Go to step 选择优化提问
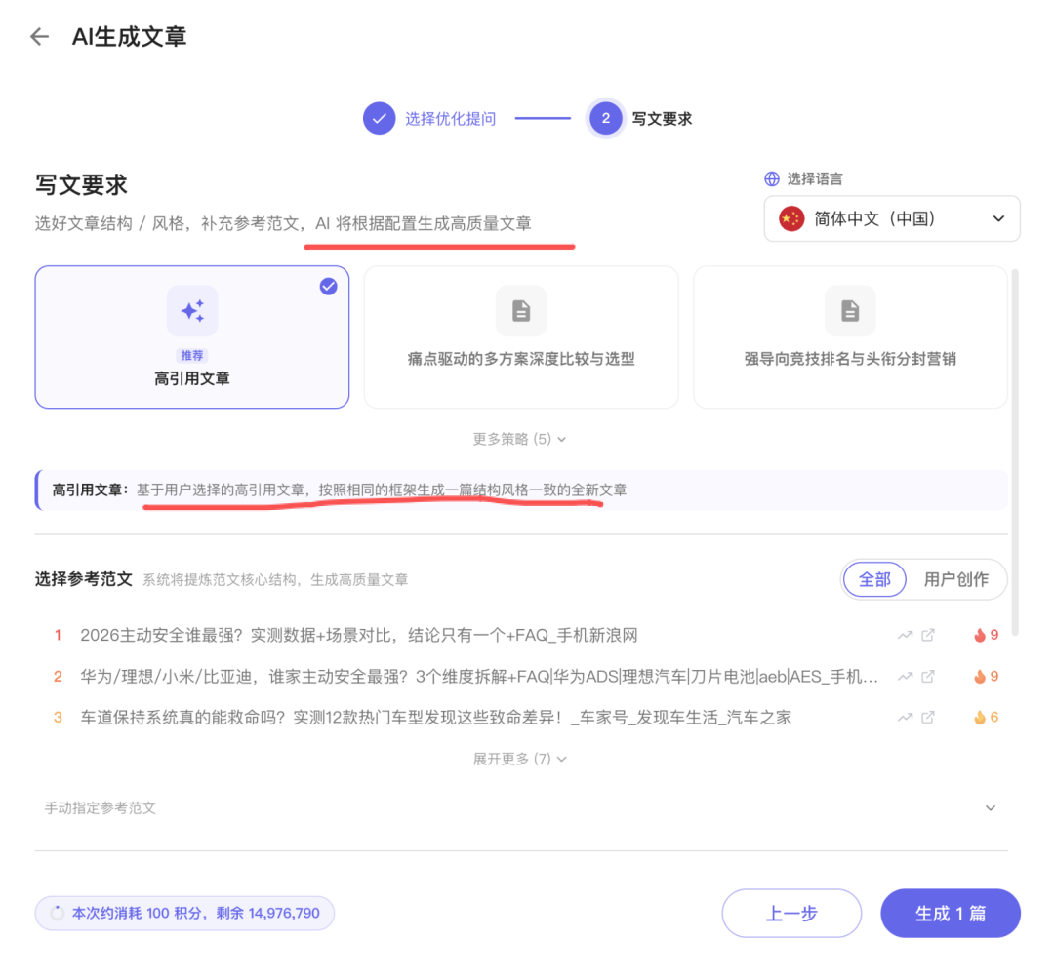Screen dimensions: 1054x979 point(450,119)
